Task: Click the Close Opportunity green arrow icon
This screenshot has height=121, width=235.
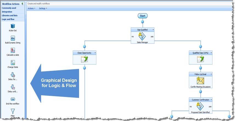Action: (x=84, y=59)
